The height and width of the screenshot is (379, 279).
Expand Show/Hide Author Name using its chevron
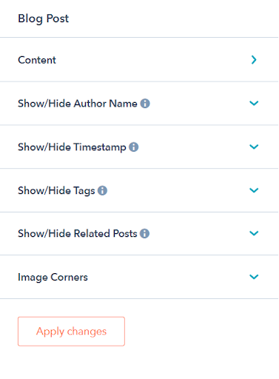254,103
